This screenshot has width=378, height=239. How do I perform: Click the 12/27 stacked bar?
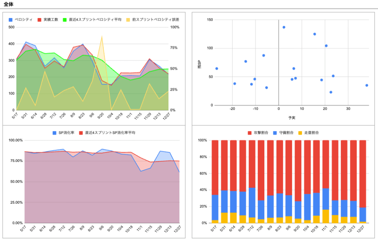click(x=362, y=182)
